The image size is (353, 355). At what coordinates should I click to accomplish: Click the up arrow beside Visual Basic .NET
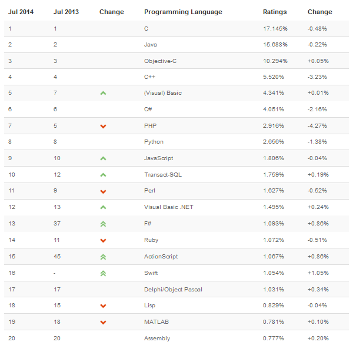point(103,207)
